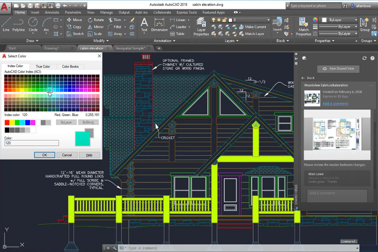Click the Erase tool icon
The width and height of the screenshot is (378, 252).
(132, 20)
